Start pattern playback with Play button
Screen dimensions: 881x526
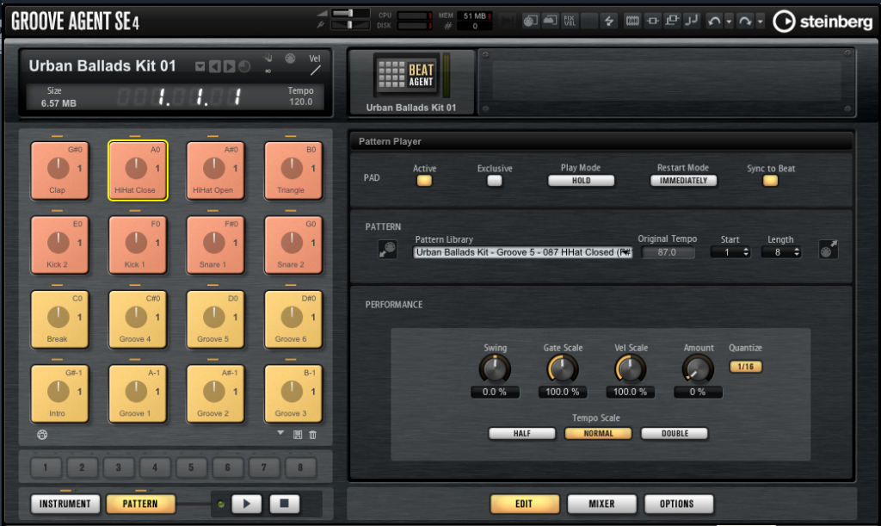click(247, 504)
